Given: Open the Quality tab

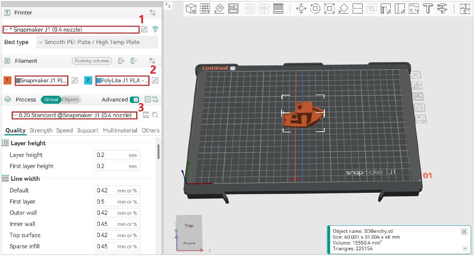Looking at the screenshot, I should tap(15, 131).
